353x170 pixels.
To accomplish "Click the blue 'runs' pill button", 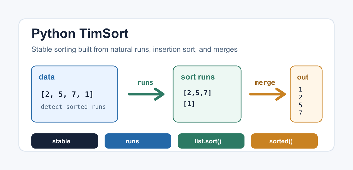I will [138, 141].
